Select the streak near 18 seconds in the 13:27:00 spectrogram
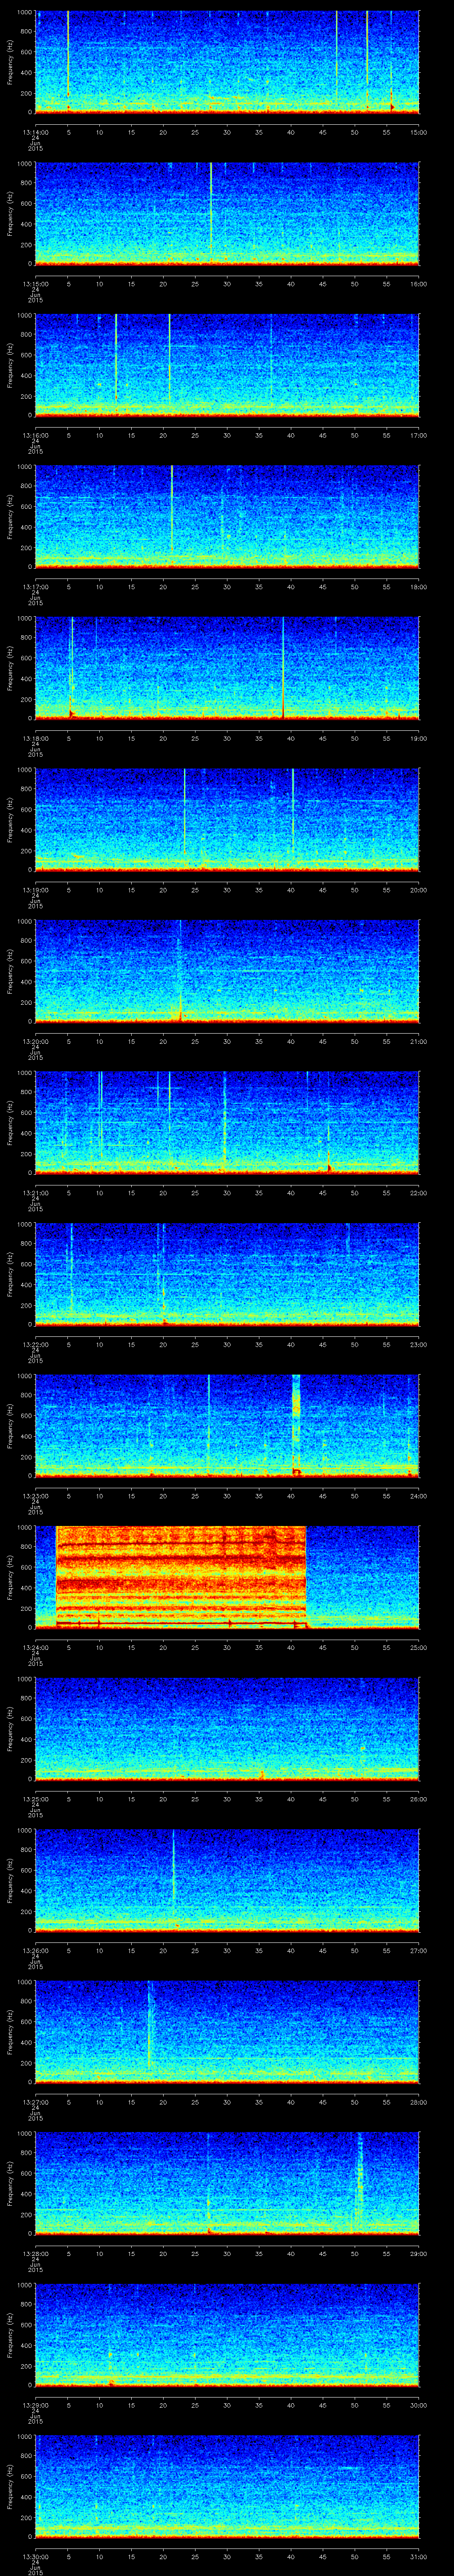The width and height of the screenshot is (454, 2576). tap(150, 2025)
